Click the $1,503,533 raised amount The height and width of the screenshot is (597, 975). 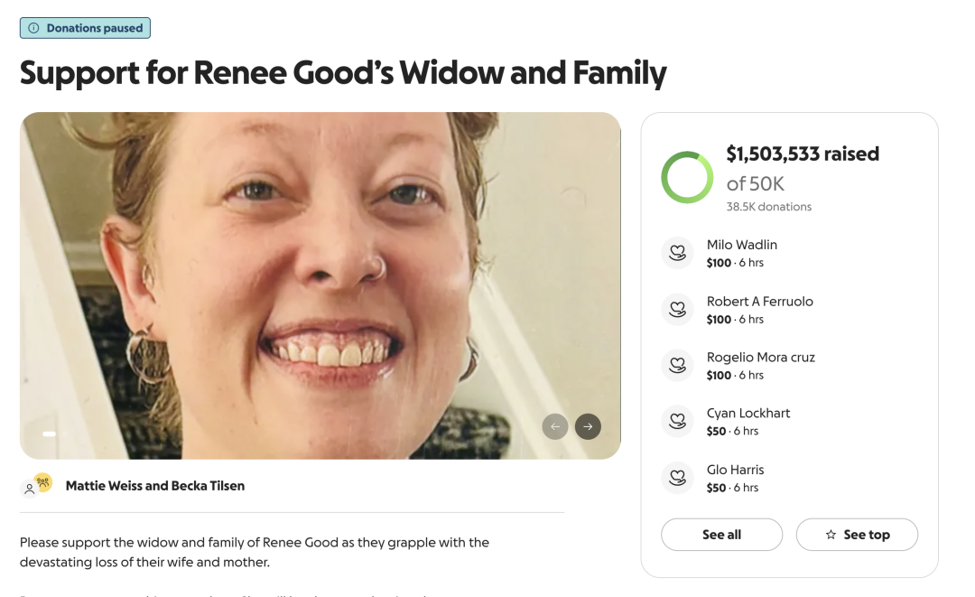point(802,154)
